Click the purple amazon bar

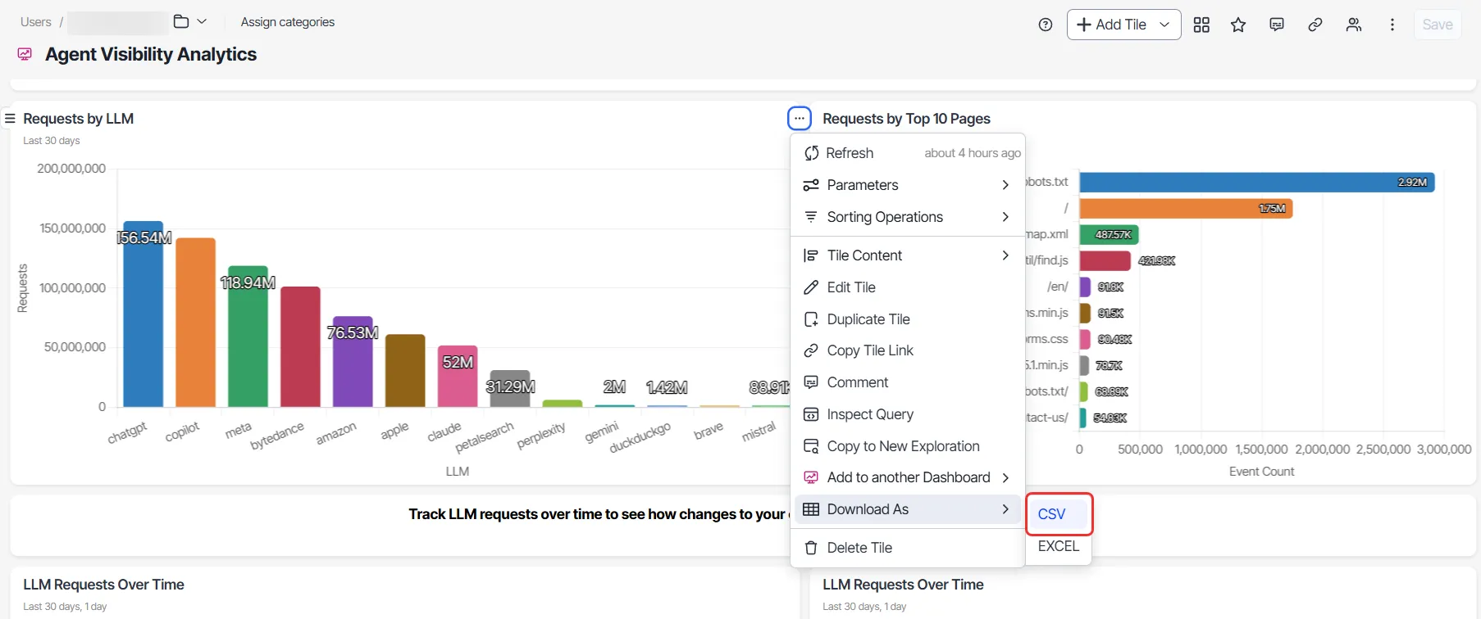point(353,362)
